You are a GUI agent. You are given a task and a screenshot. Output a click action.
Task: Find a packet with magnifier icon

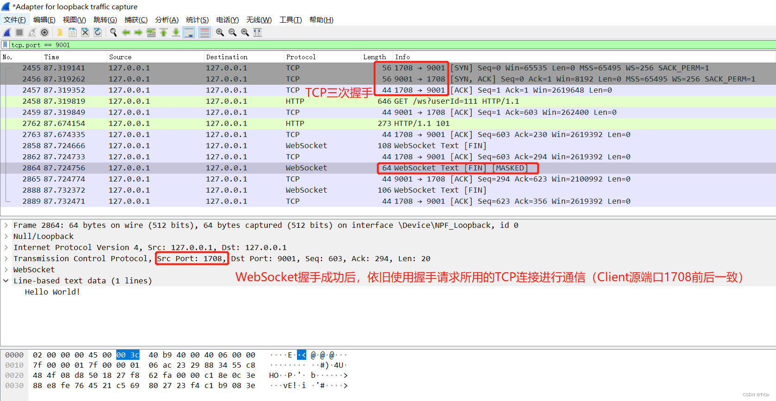113,32
